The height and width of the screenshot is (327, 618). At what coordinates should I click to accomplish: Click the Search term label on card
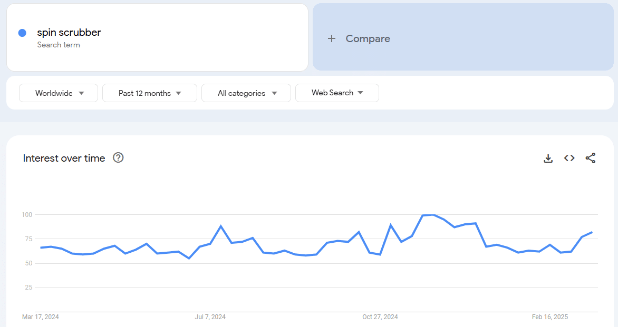[x=59, y=45]
